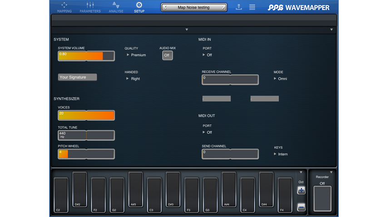Click the Your Signature field
386x217 pixels.
pos(77,77)
